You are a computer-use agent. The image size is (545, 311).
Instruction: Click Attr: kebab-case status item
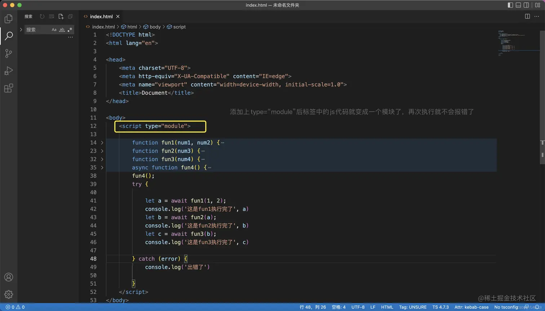(471, 307)
